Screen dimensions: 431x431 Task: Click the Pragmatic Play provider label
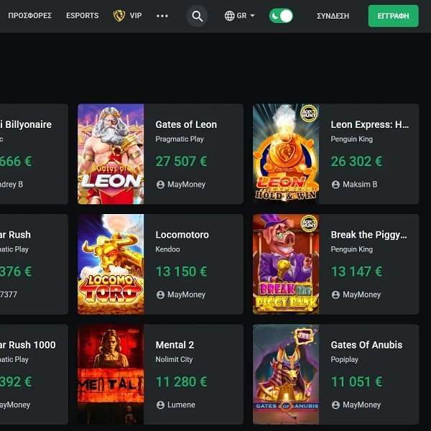[x=180, y=139]
